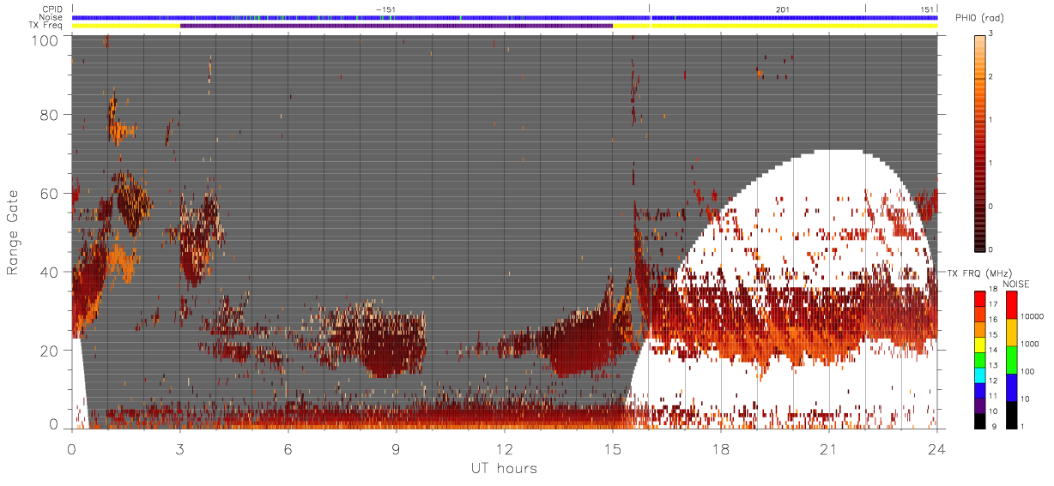Click the red top swatch of NOISE legend
The width and height of the screenshot is (1054, 486).
[1013, 305]
